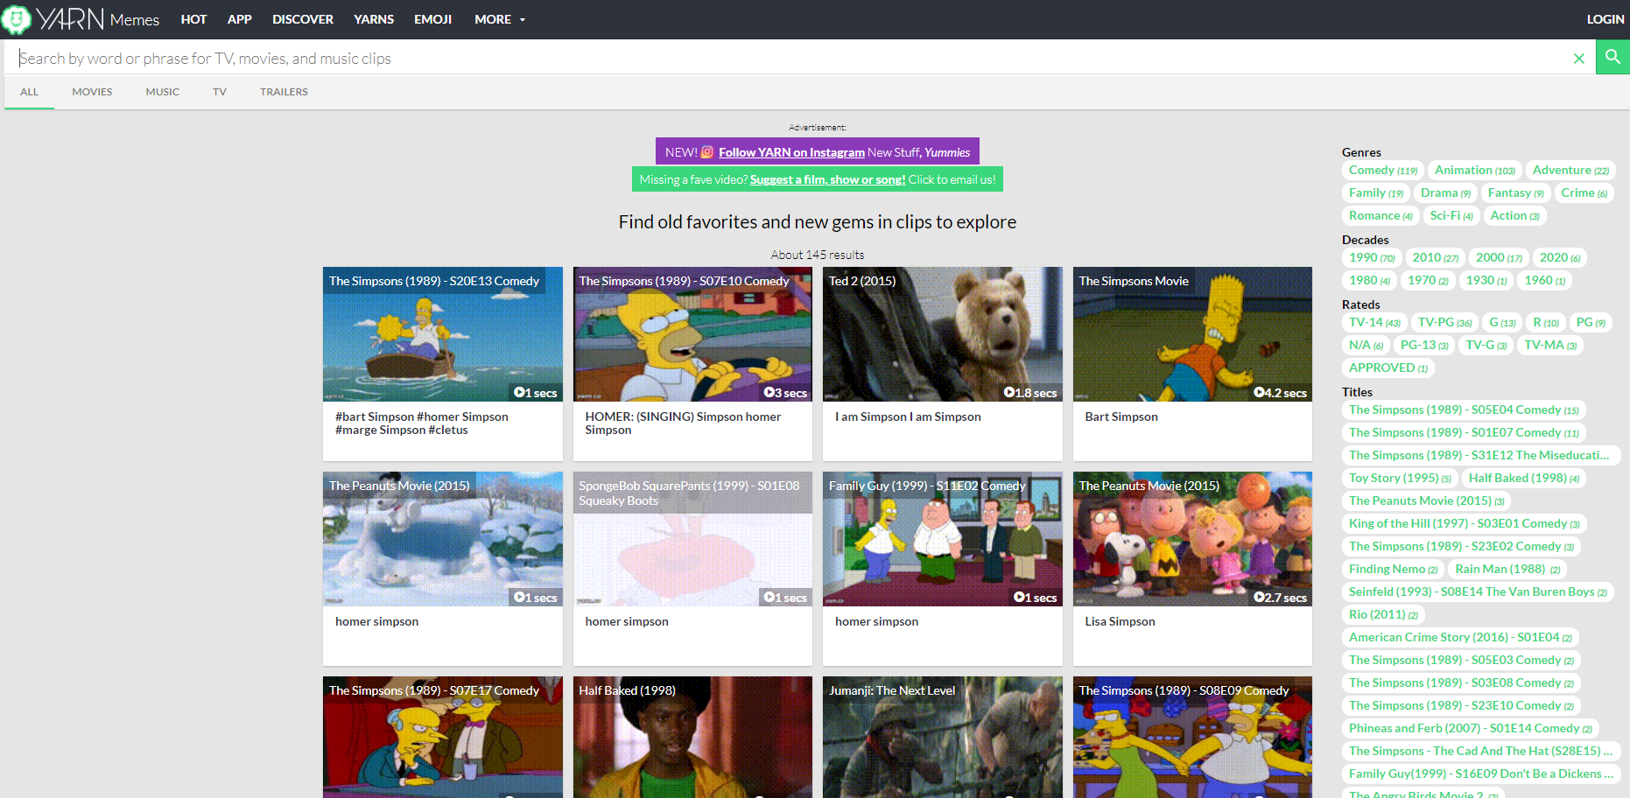Open Homer singing S07E10 clip thumbnail

pyautogui.click(x=692, y=334)
